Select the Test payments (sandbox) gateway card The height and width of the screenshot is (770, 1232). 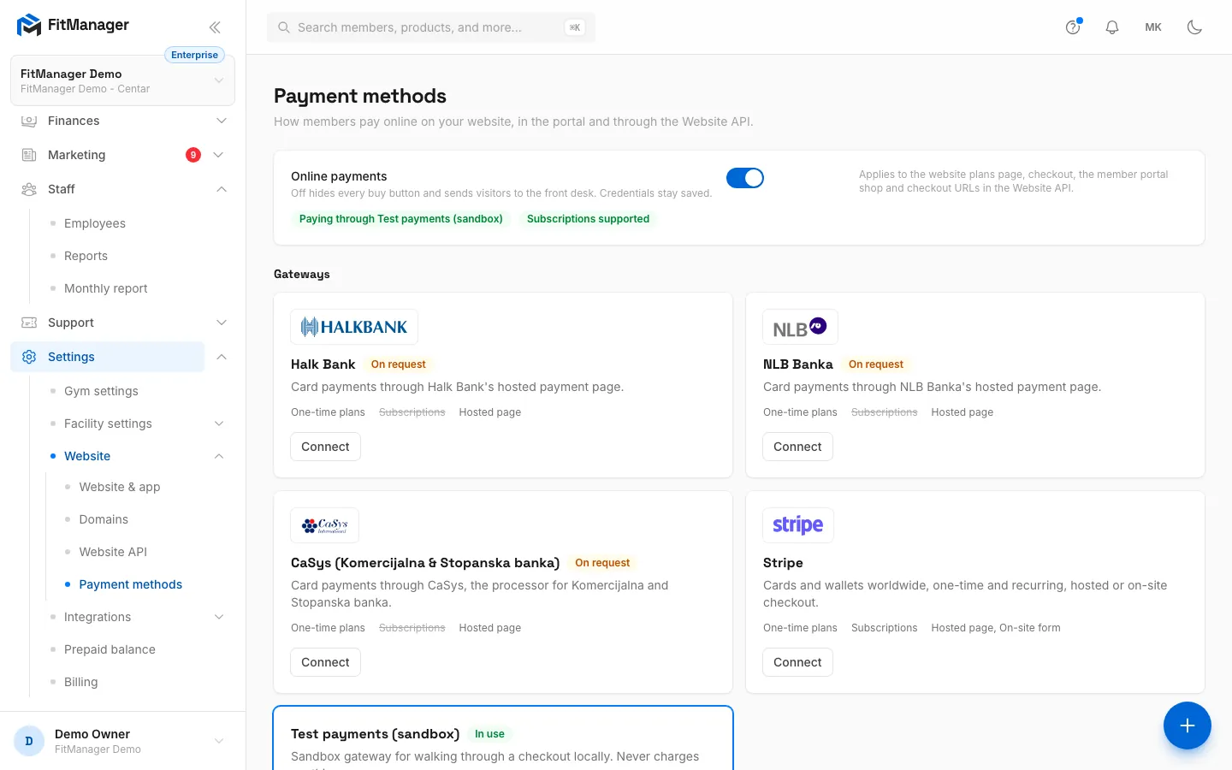503,738
